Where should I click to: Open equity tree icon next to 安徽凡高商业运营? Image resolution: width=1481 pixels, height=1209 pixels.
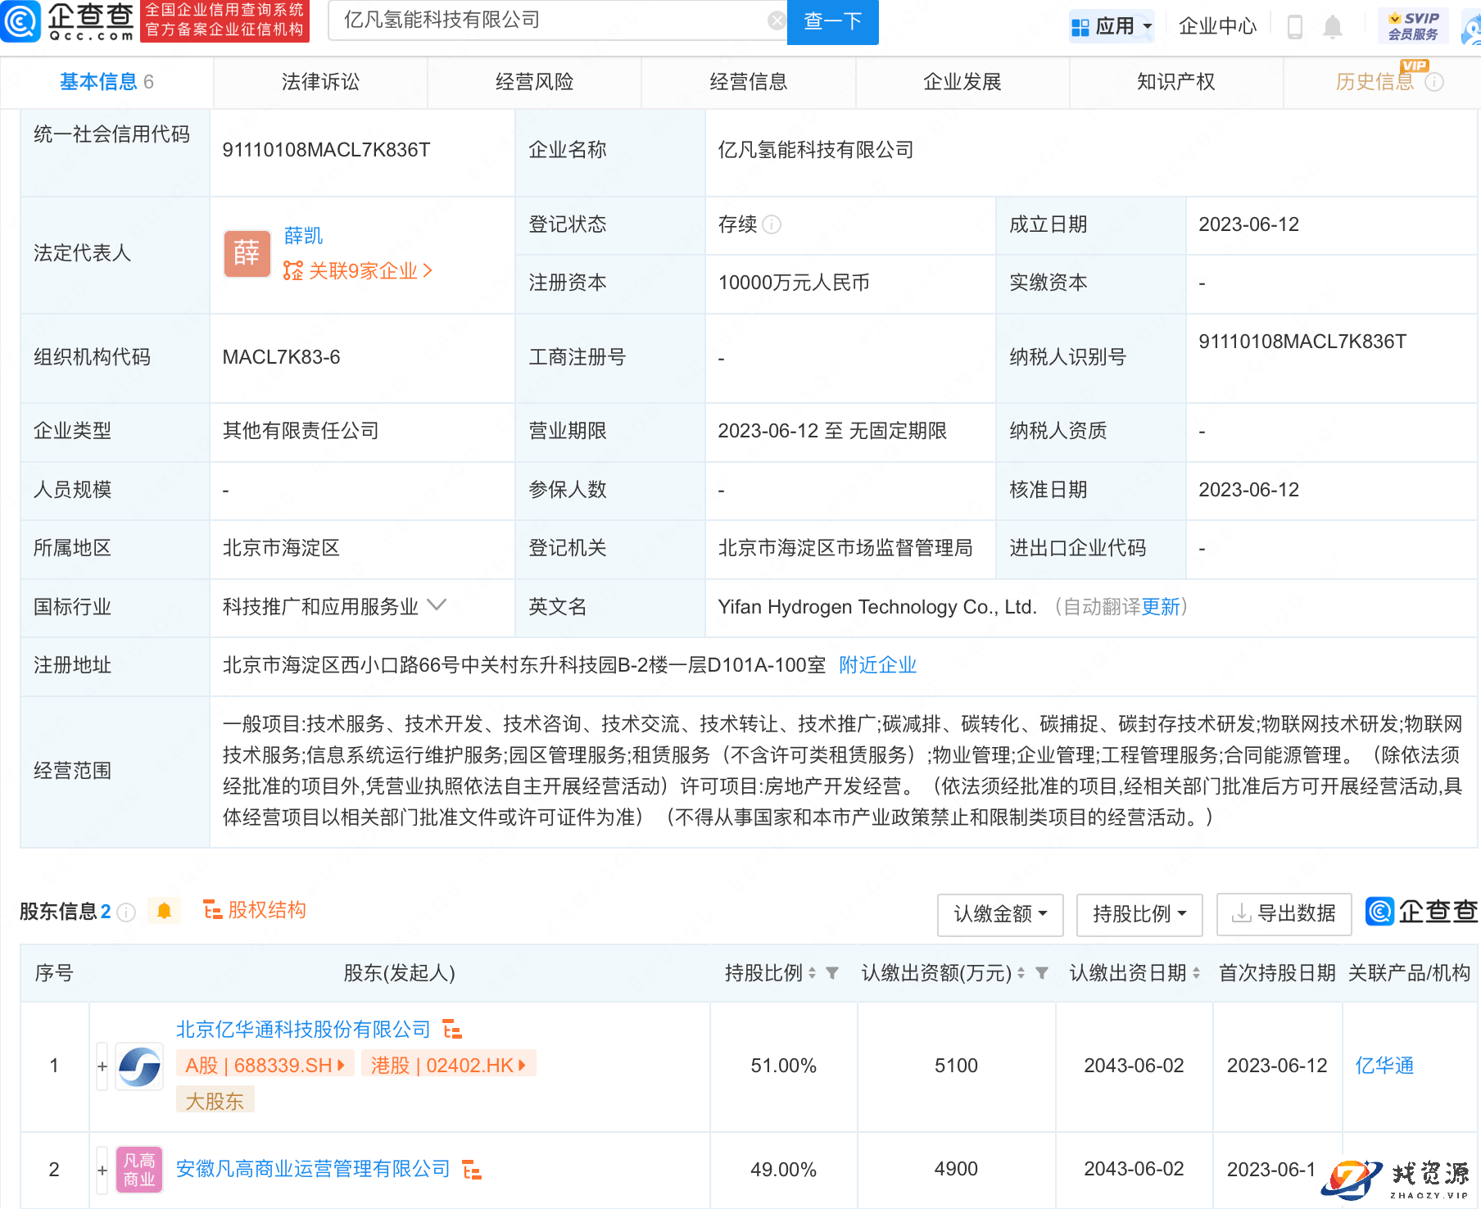click(472, 1169)
